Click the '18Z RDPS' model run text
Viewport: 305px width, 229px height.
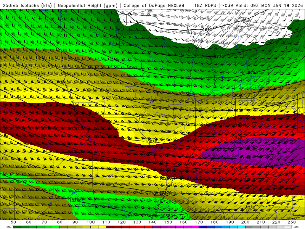(x=205, y=5)
